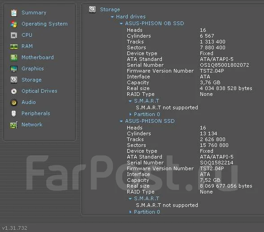The height and width of the screenshot is (232, 264).
Task: Click the 15 760 800 sectors value
Action: (x=214, y=145)
